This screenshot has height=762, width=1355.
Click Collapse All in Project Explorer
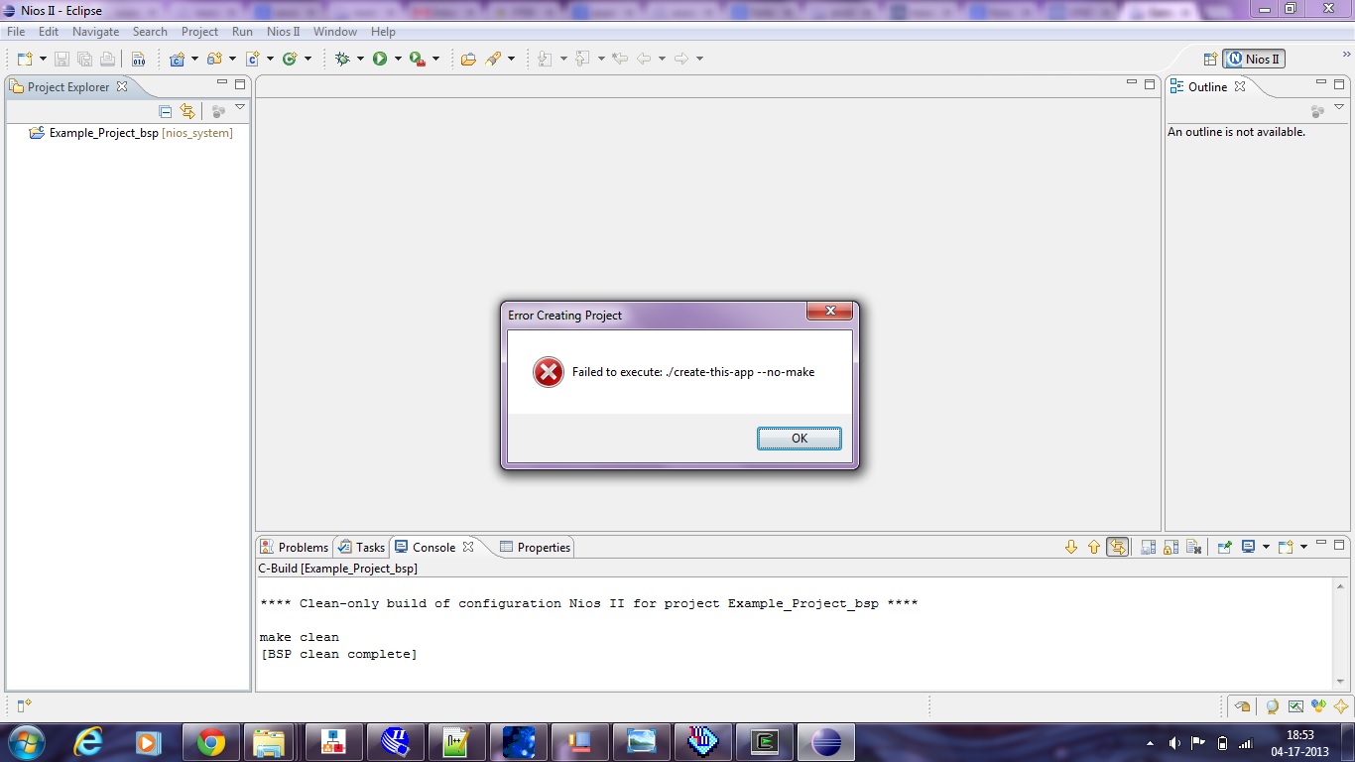point(166,111)
